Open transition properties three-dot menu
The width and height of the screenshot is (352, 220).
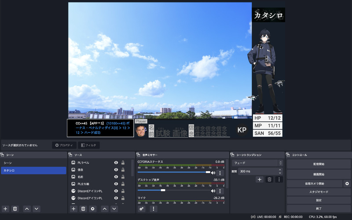pos(279,180)
